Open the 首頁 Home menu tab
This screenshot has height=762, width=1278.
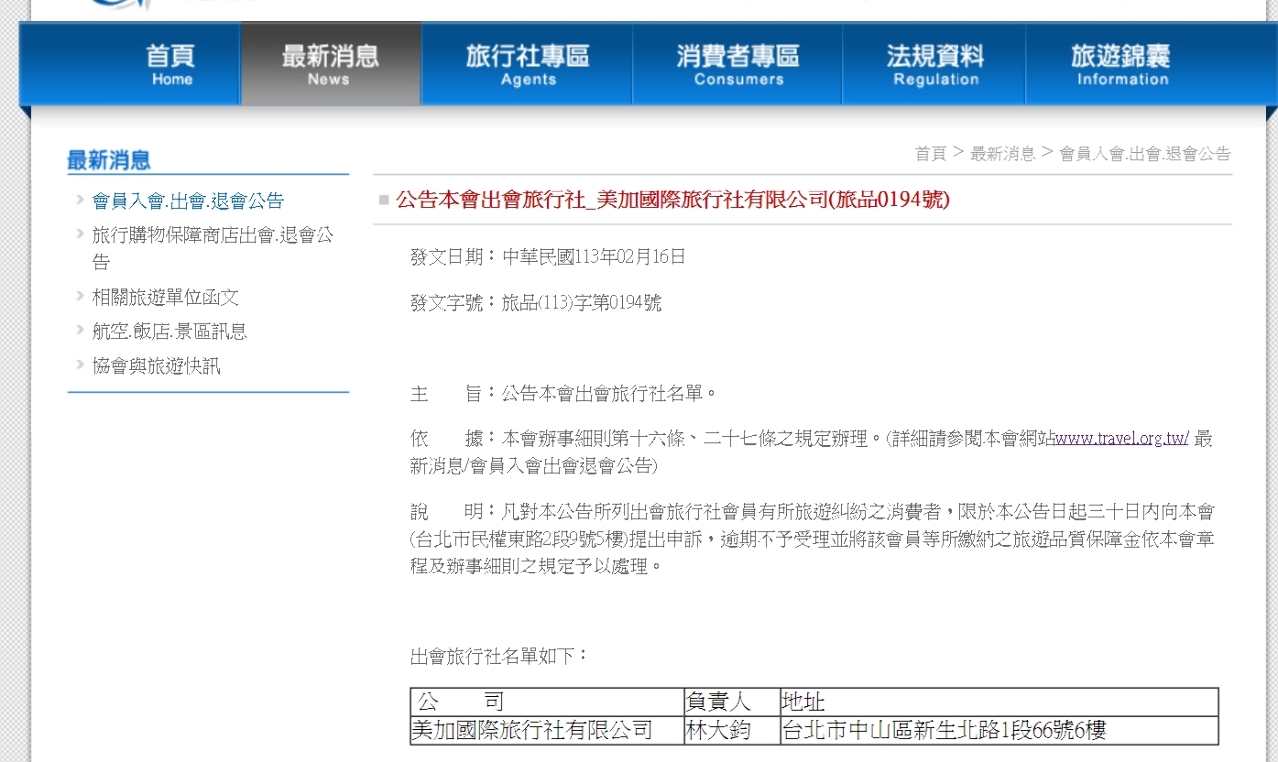pyautogui.click(x=171, y=65)
